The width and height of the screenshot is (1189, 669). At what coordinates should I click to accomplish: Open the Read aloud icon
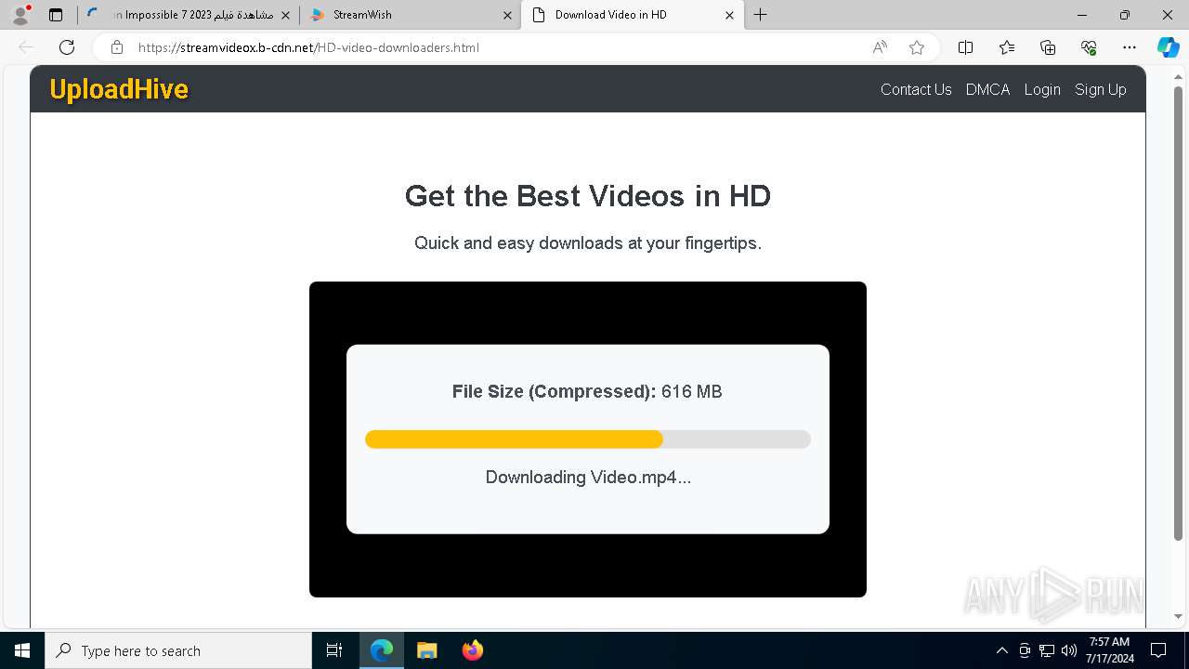point(880,47)
